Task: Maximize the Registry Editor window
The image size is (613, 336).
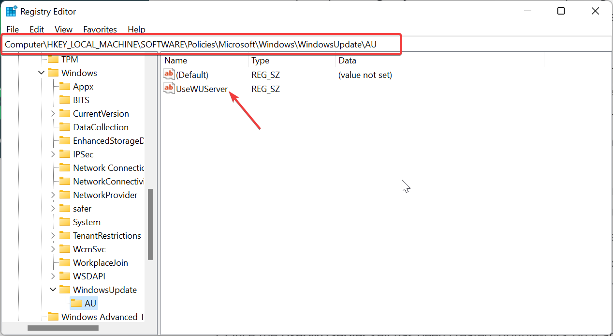Action: click(561, 11)
